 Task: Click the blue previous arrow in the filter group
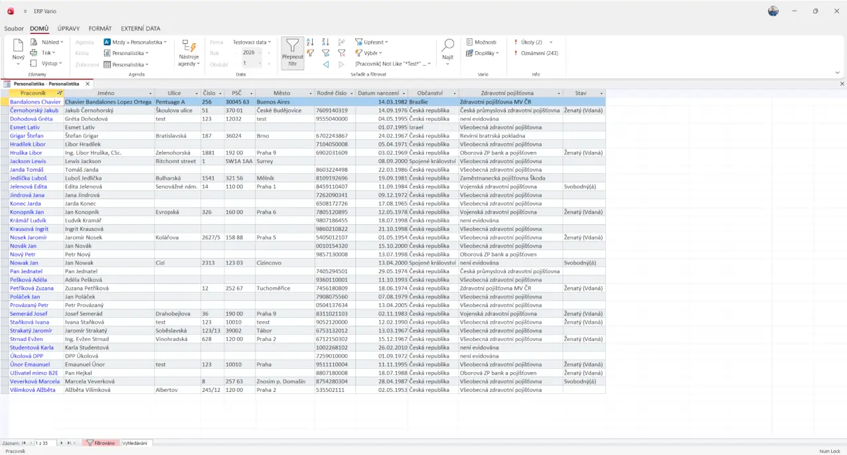(326, 64)
